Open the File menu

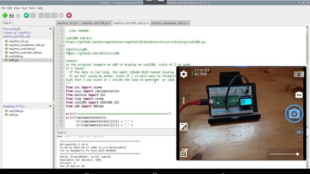click(x=3, y=8)
